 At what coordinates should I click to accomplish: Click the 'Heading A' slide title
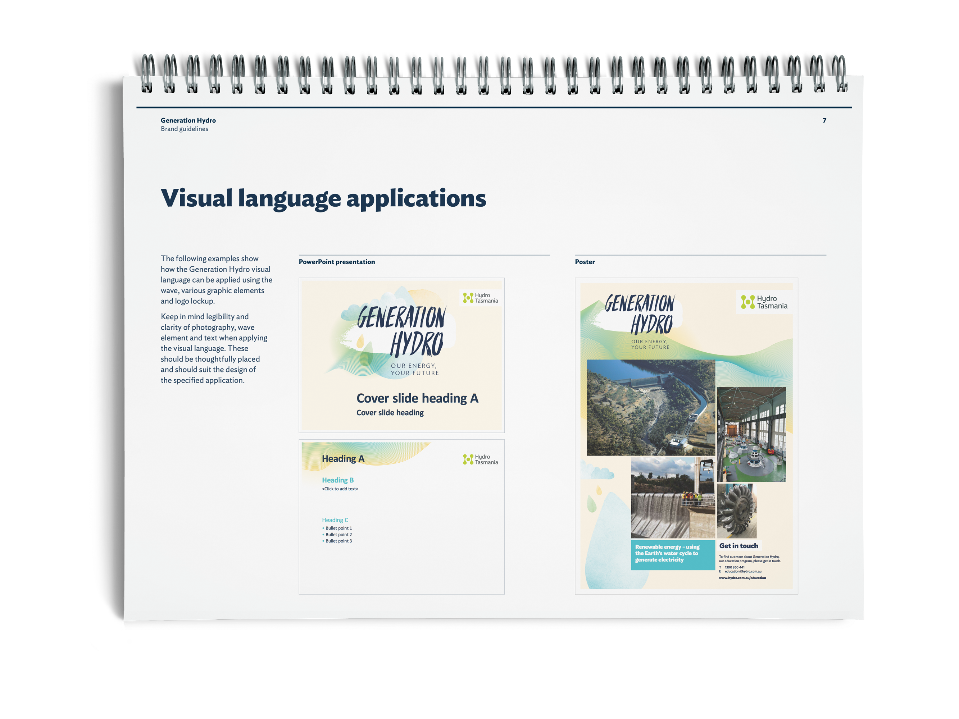tap(343, 458)
